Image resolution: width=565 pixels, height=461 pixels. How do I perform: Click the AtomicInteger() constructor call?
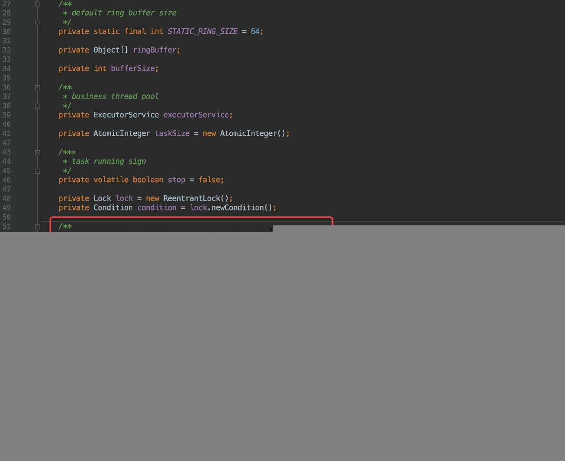(x=252, y=133)
